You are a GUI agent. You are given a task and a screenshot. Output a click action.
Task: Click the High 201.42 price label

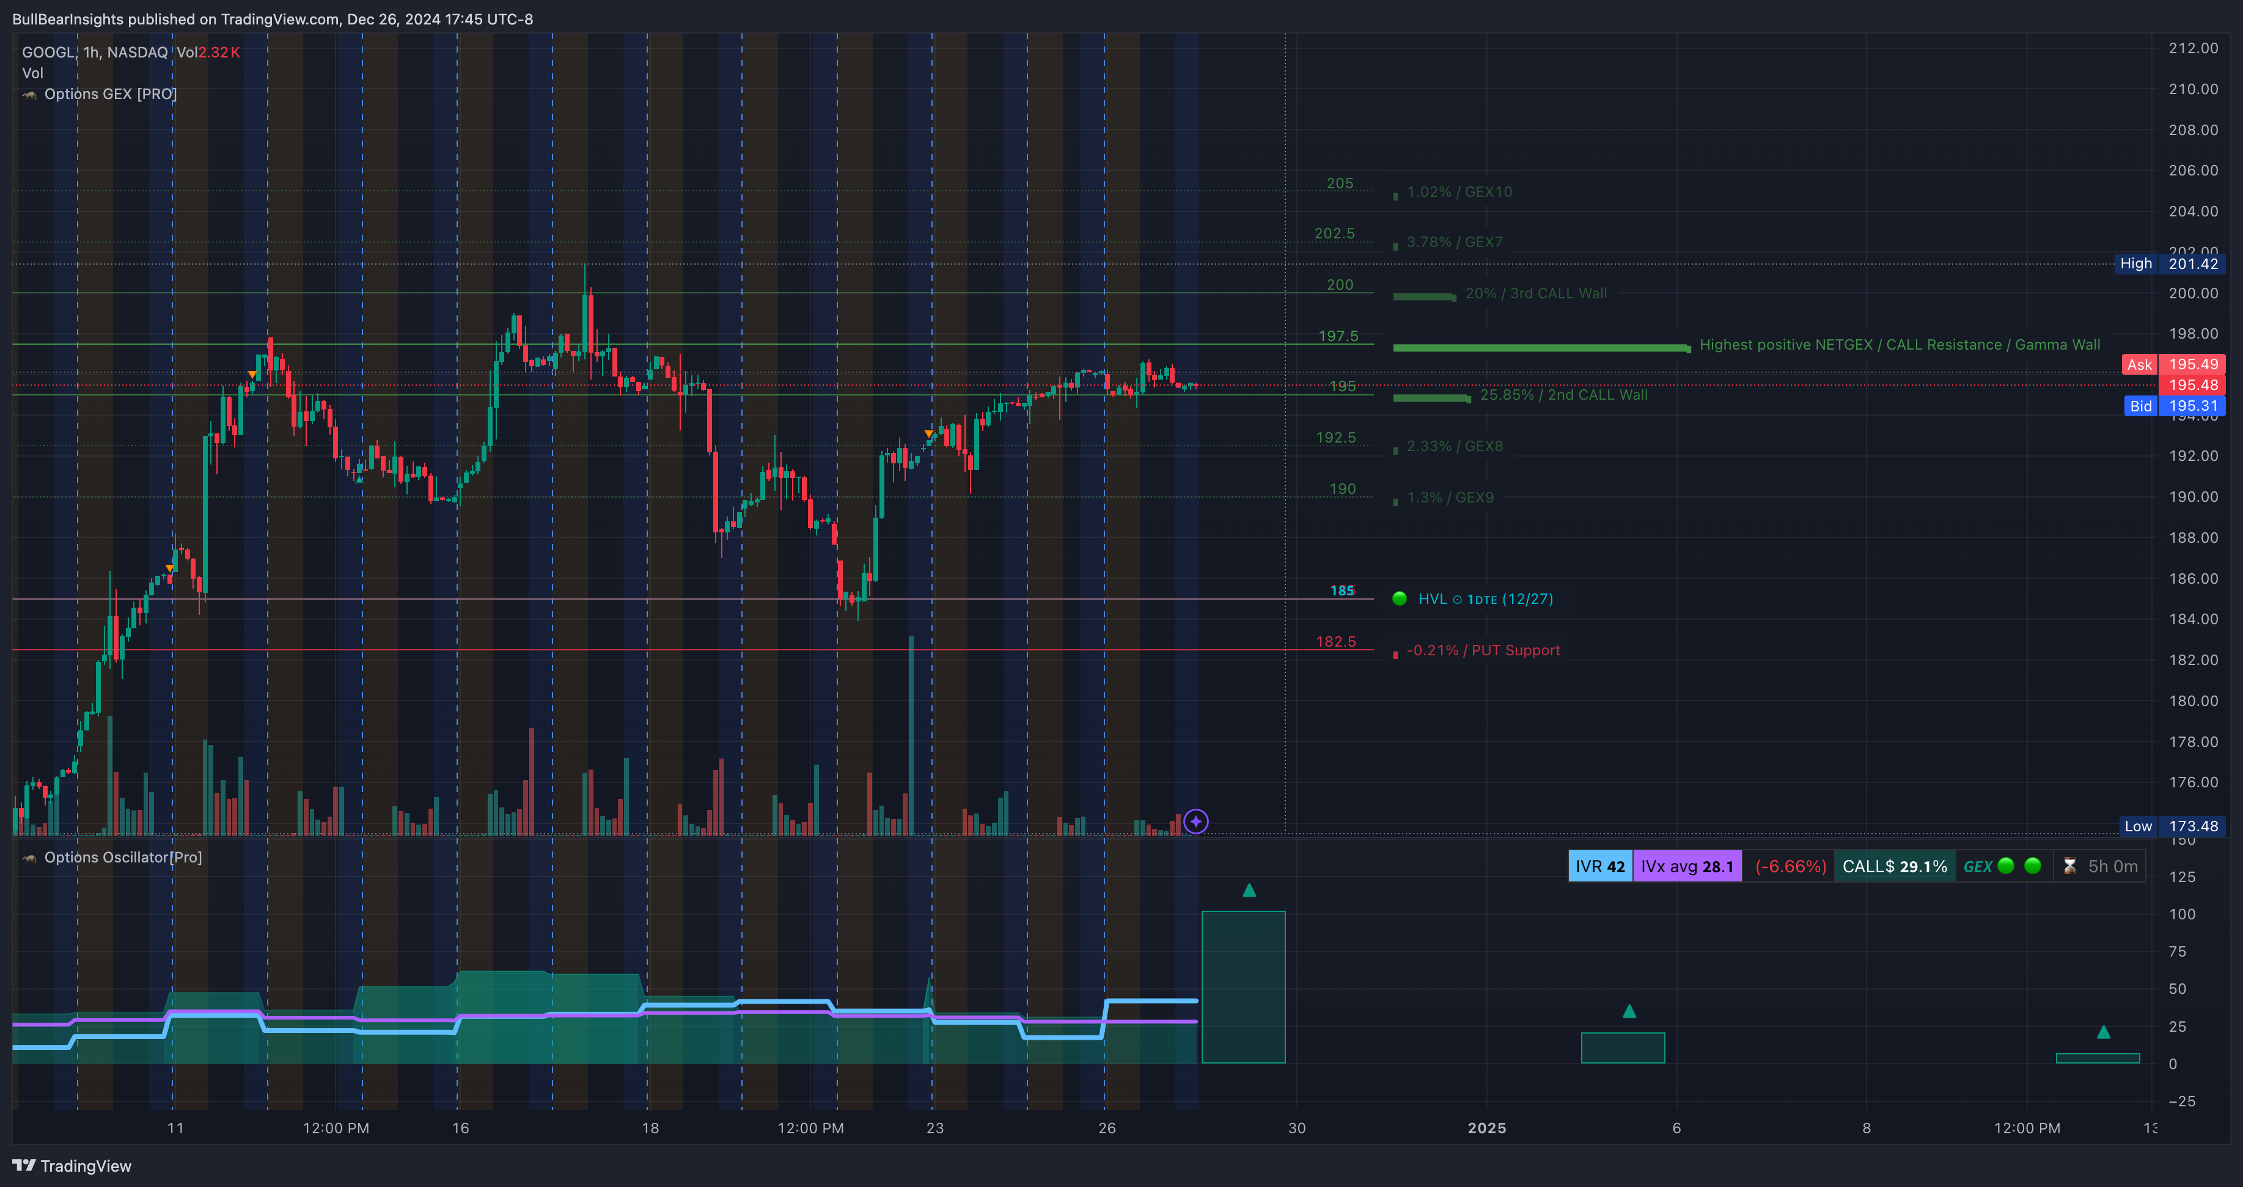[x=2169, y=264]
